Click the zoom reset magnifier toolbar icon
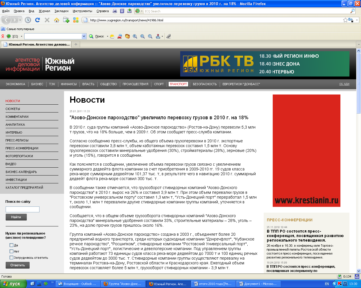361x288 pixels. click(143, 36)
